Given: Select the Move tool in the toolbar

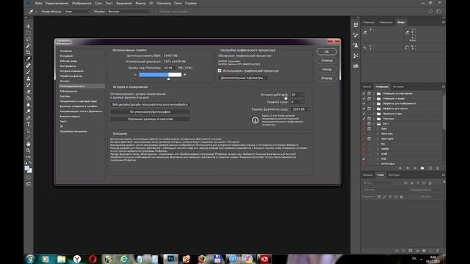Looking at the screenshot, I should coord(28,26).
